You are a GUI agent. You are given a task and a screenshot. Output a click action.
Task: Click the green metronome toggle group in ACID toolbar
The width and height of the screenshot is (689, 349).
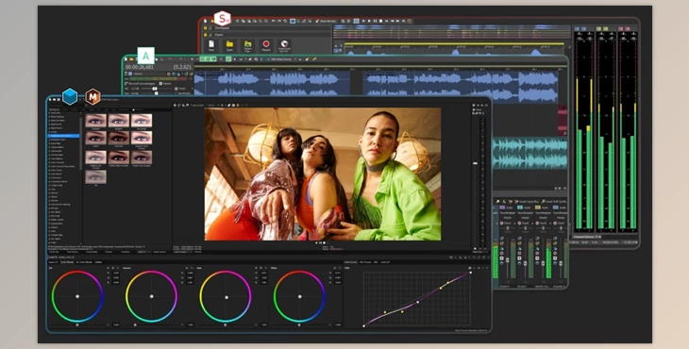pos(208,58)
